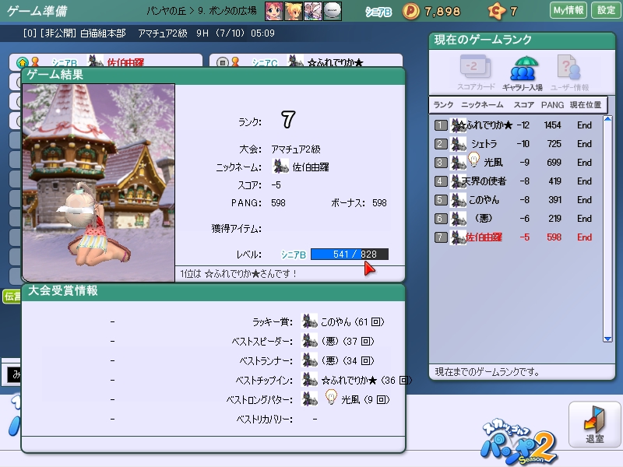Select rank 1 row ☆ふれでりか★
This screenshot has height=467, width=623.
pos(516,125)
